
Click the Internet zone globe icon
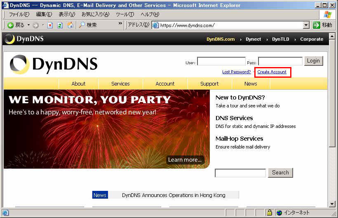pos(279,213)
